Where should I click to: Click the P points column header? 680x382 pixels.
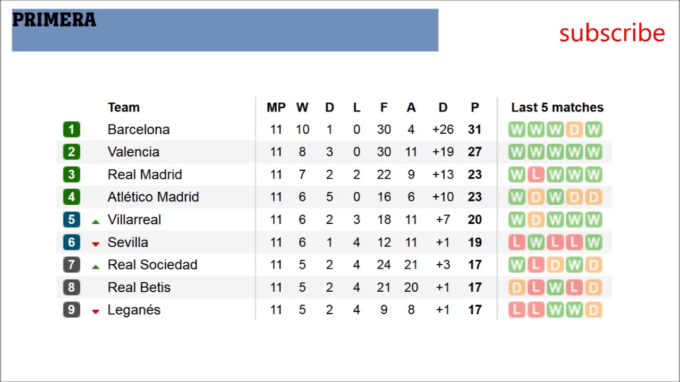click(474, 107)
